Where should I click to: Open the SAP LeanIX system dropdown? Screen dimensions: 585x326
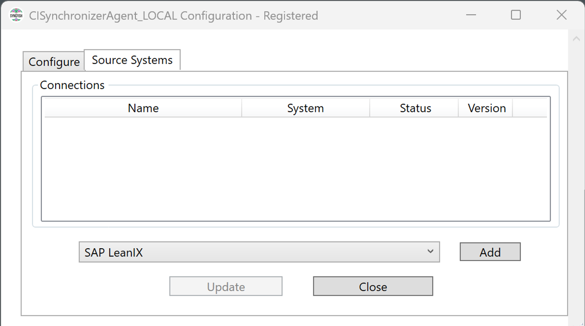click(259, 252)
